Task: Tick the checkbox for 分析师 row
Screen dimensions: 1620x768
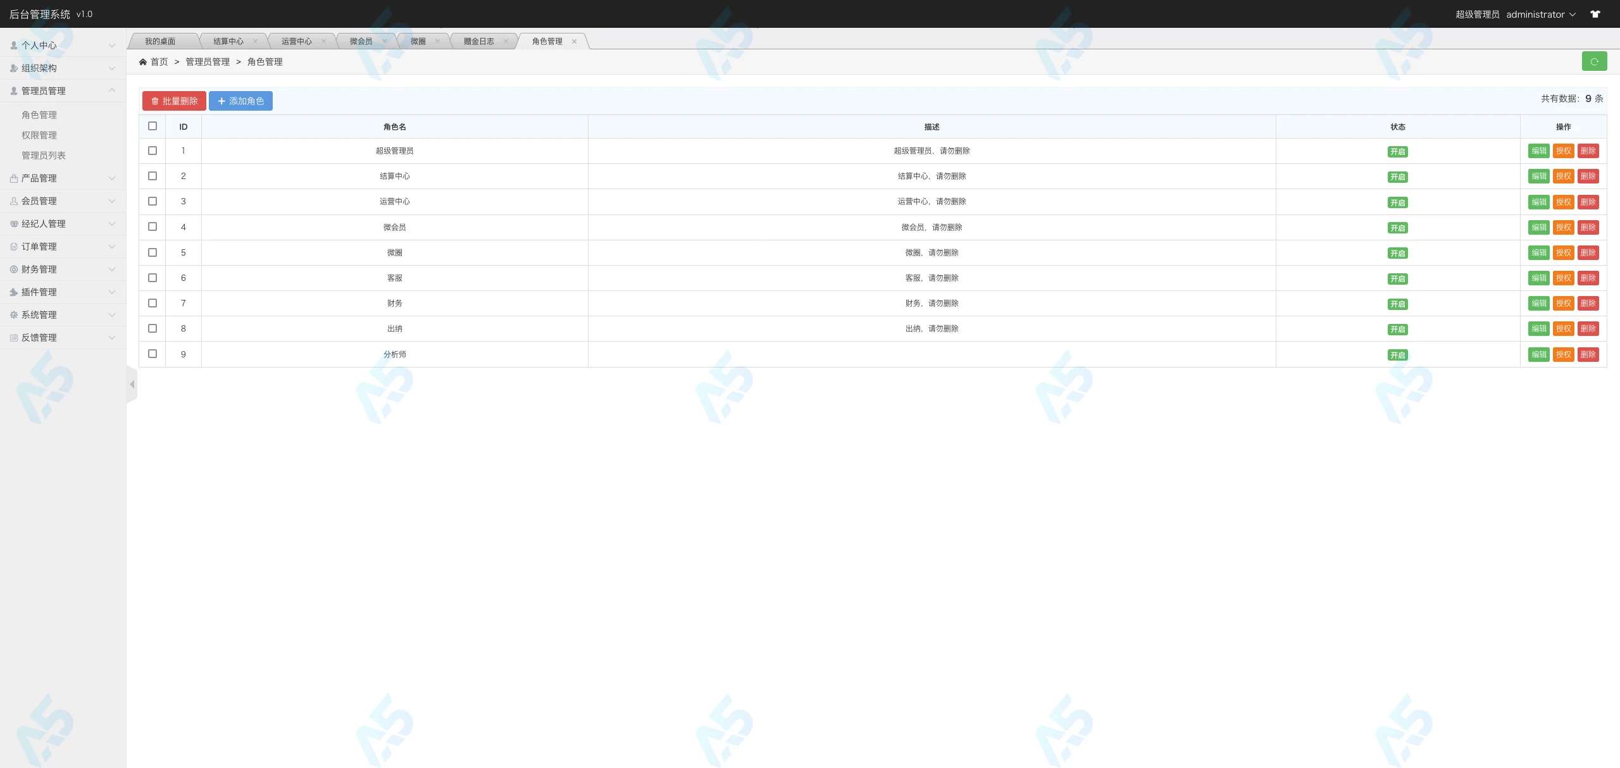Action: pos(153,354)
